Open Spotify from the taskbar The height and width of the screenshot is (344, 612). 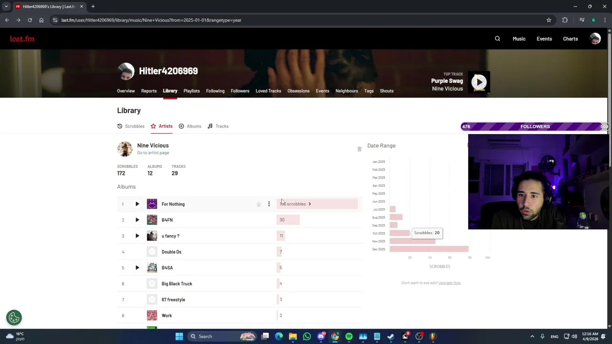coord(349,336)
